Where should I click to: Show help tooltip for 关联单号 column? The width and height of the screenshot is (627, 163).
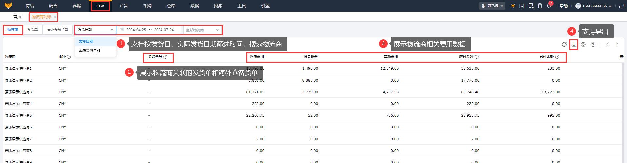pyautogui.click(x=165, y=57)
